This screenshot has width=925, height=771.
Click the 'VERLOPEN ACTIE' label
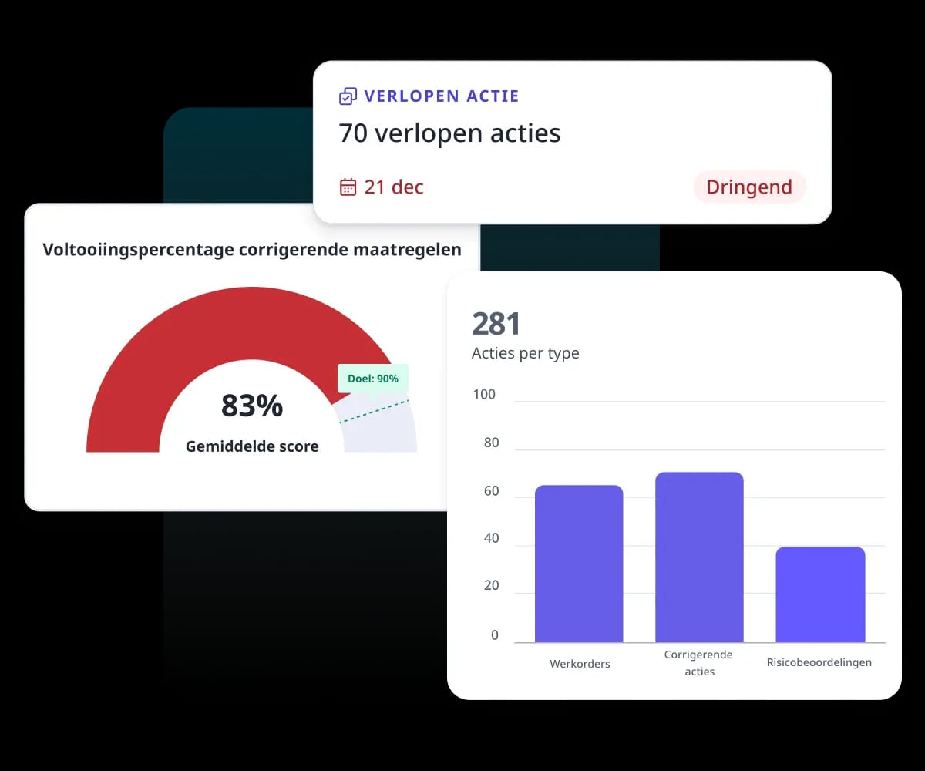click(441, 96)
